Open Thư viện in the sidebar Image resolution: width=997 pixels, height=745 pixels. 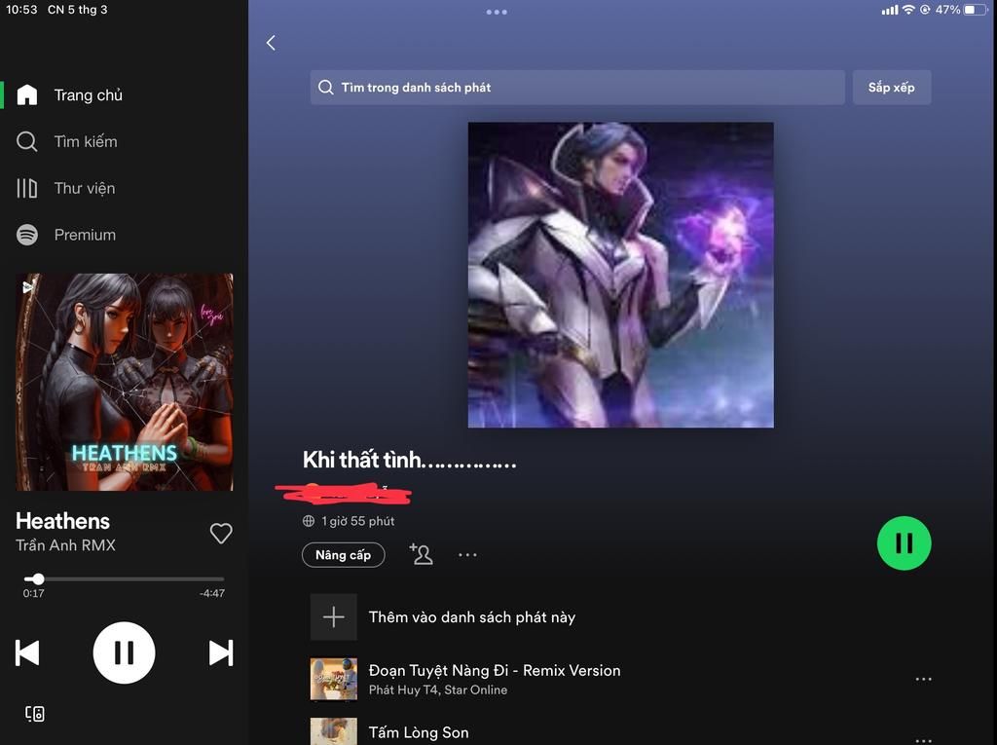coord(84,188)
